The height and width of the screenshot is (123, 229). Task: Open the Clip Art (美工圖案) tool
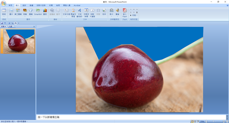(x=18, y=11)
